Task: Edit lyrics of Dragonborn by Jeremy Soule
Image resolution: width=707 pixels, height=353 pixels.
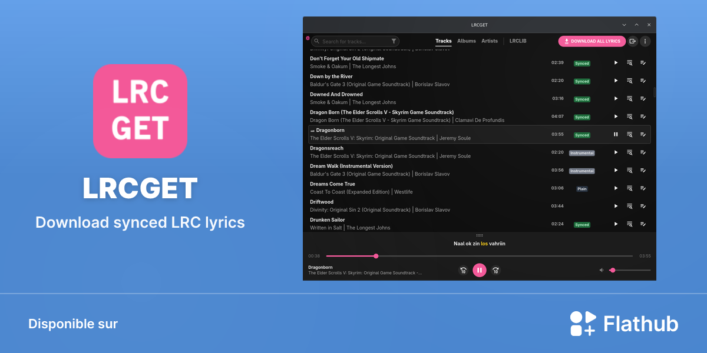Action: point(643,134)
